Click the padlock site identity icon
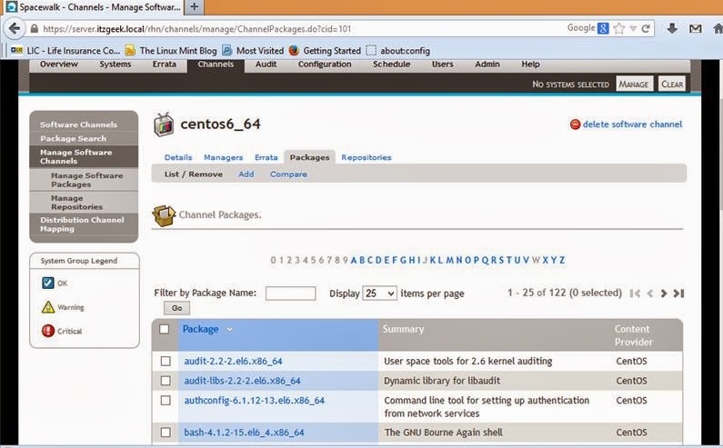This screenshot has width=723, height=448. coord(35,29)
